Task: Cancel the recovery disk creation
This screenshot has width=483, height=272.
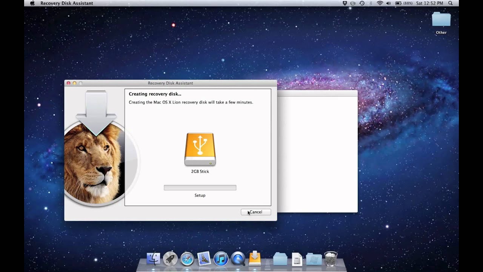Action: pyautogui.click(x=256, y=212)
